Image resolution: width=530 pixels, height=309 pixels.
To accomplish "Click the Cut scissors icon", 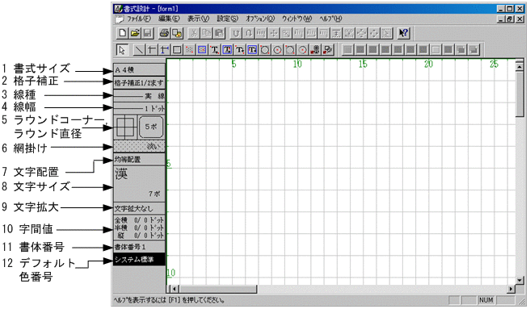I will tap(194, 33).
